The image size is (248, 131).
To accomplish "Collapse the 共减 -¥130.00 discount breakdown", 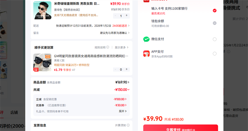I will coord(128,90).
